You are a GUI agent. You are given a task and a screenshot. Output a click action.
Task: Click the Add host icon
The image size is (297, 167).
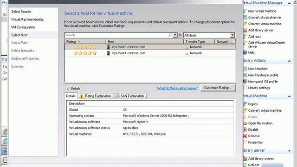click(x=245, y=36)
